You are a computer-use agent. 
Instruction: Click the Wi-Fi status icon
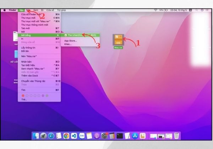155,10
